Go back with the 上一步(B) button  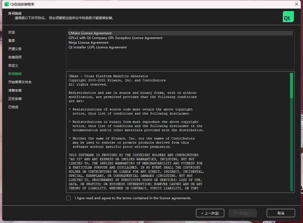click(x=210, y=213)
